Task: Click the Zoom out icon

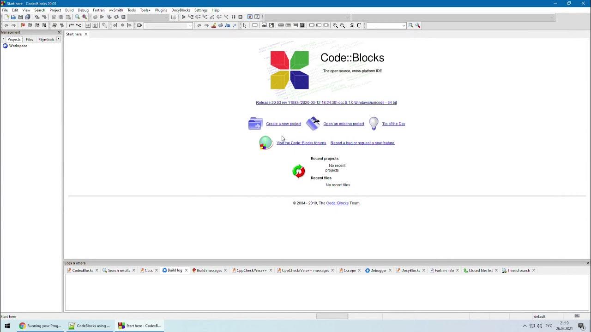Action: [343, 25]
